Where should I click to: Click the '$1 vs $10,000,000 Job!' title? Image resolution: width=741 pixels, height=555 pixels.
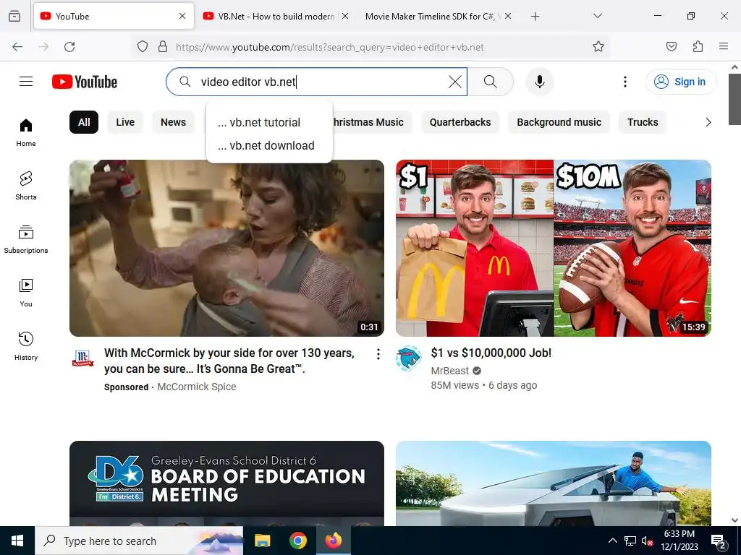pyautogui.click(x=491, y=353)
